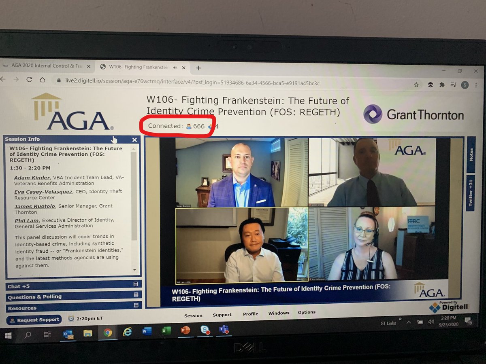Open the Notes side tab
The image size is (486, 364).
[x=471, y=154]
